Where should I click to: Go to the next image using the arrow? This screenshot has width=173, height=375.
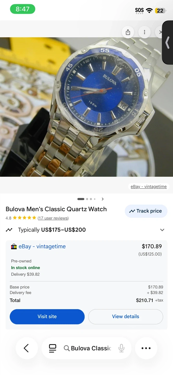point(103,199)
